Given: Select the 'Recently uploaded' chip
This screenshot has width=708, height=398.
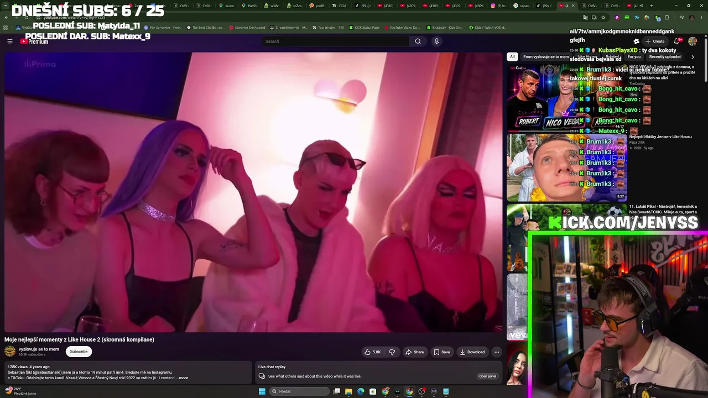Looking at the screenshot, I should click(665, 57).
